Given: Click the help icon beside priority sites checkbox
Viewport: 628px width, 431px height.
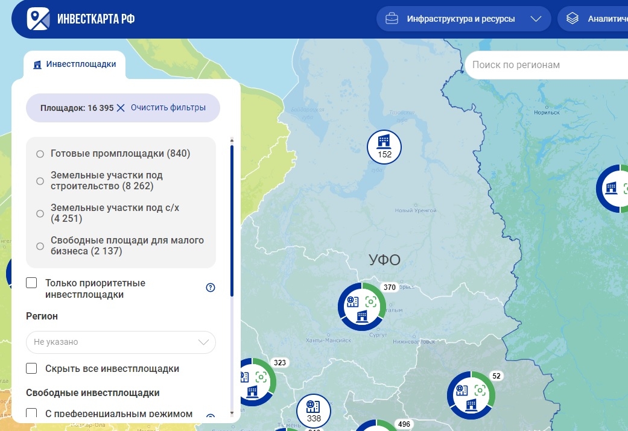Looking at the screenshot, I should 211,288.
